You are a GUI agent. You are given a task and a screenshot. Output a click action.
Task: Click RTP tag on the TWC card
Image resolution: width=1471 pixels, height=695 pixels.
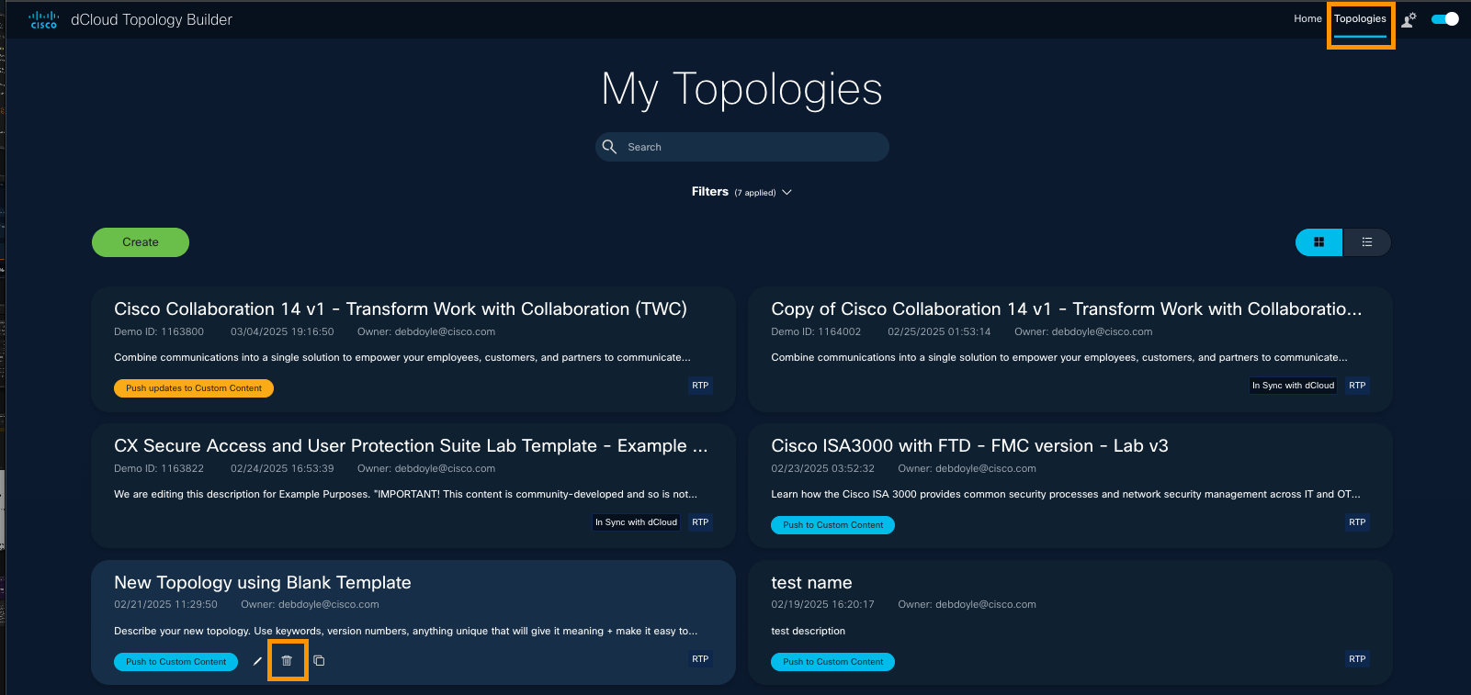tap(700, 386)
